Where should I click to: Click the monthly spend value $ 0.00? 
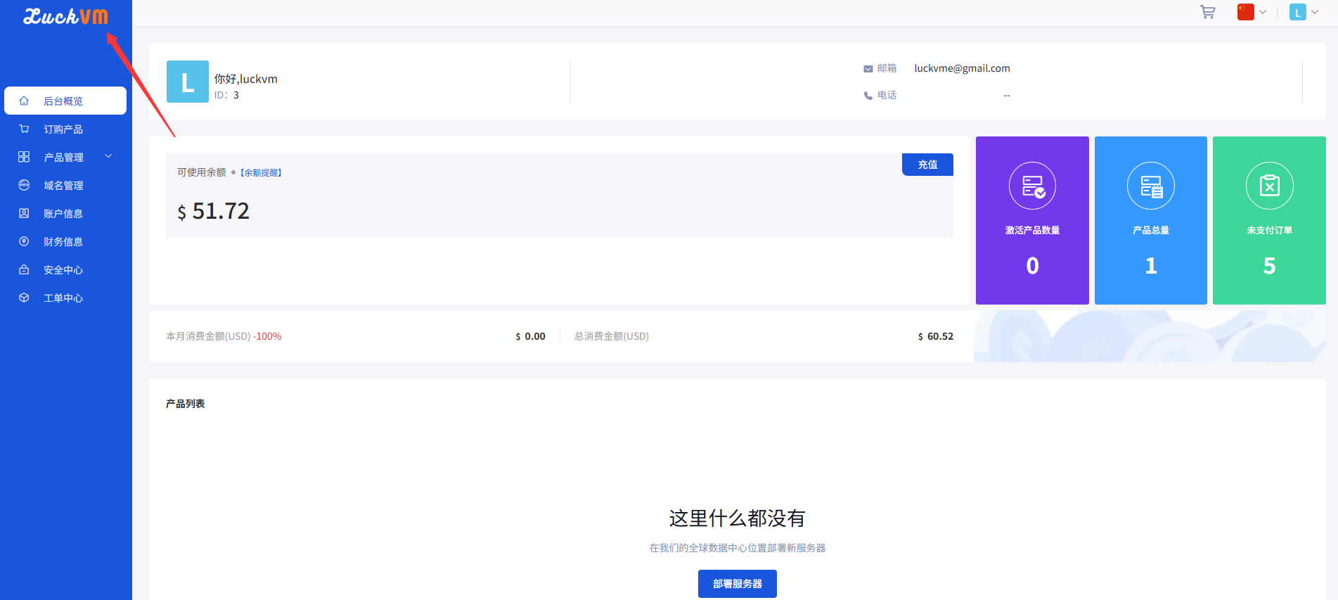(530, 336)
